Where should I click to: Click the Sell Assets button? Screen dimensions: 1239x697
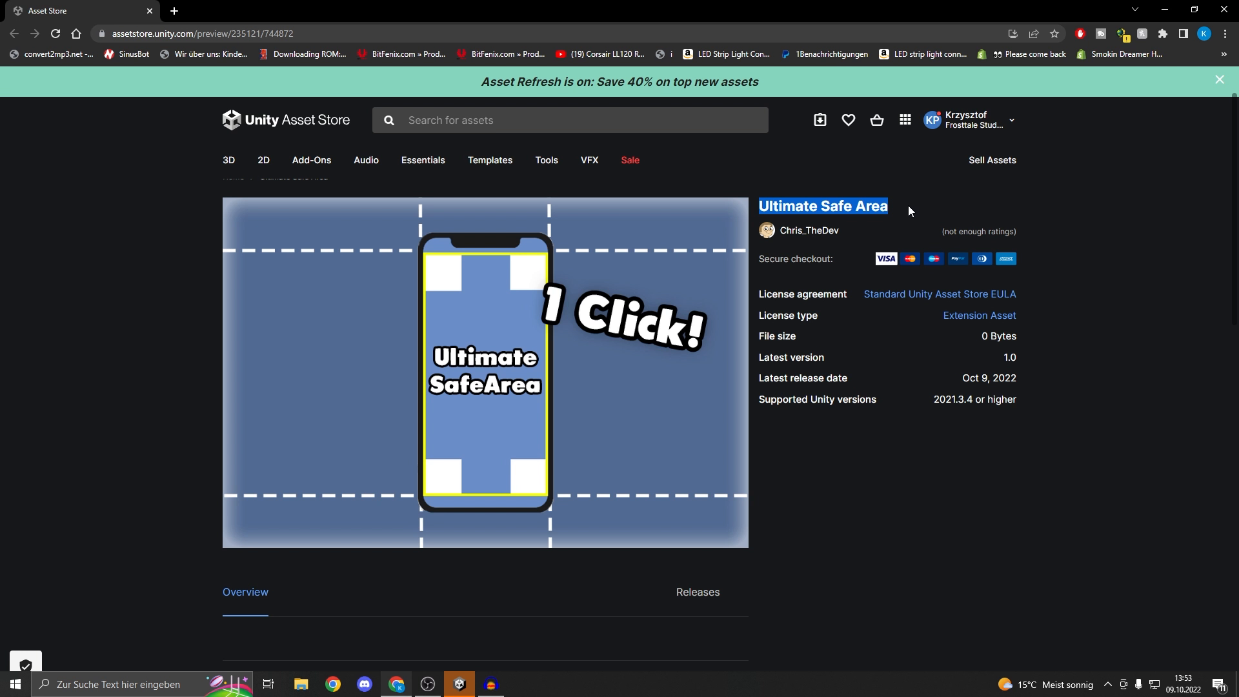992,160
